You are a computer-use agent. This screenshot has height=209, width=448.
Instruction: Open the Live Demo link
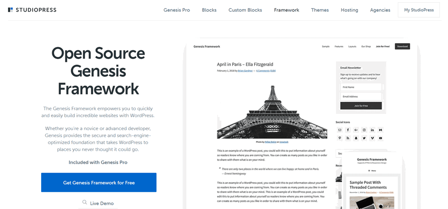click(102, 203)
